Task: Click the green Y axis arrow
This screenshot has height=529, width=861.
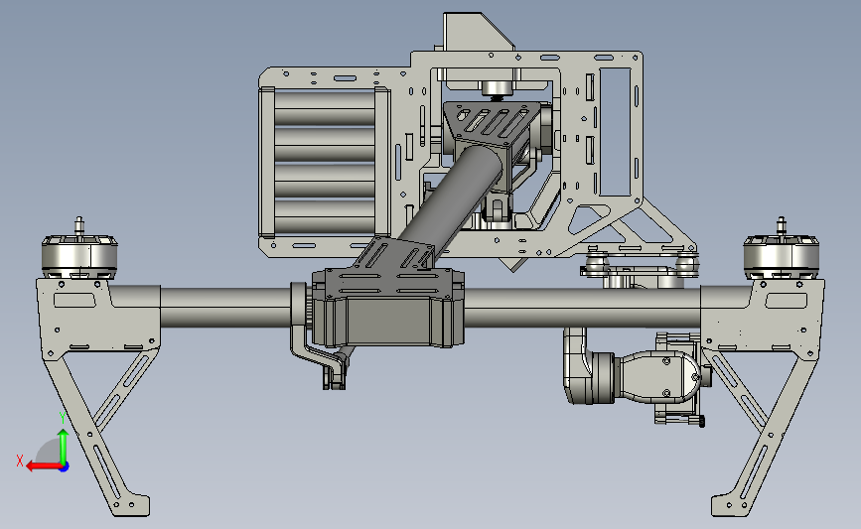Action: 64,447
